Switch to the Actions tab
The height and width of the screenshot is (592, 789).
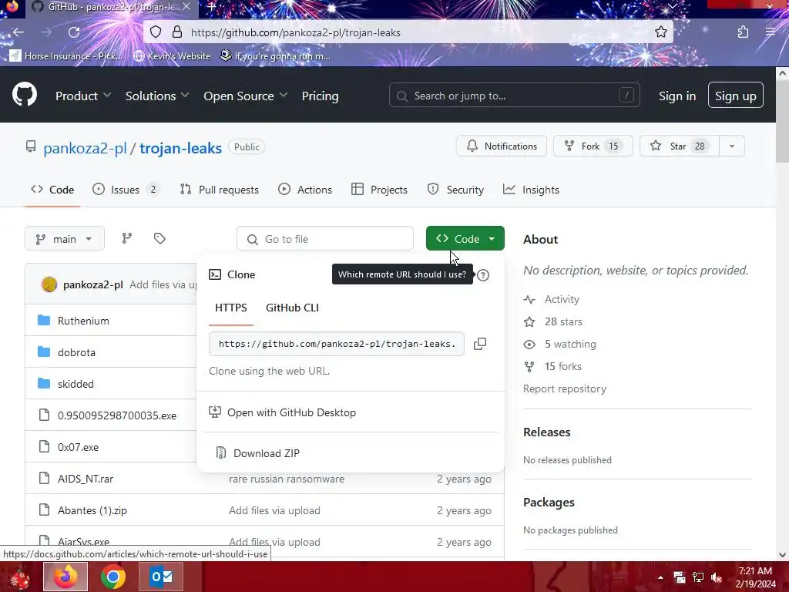click(x=305, y=190)
